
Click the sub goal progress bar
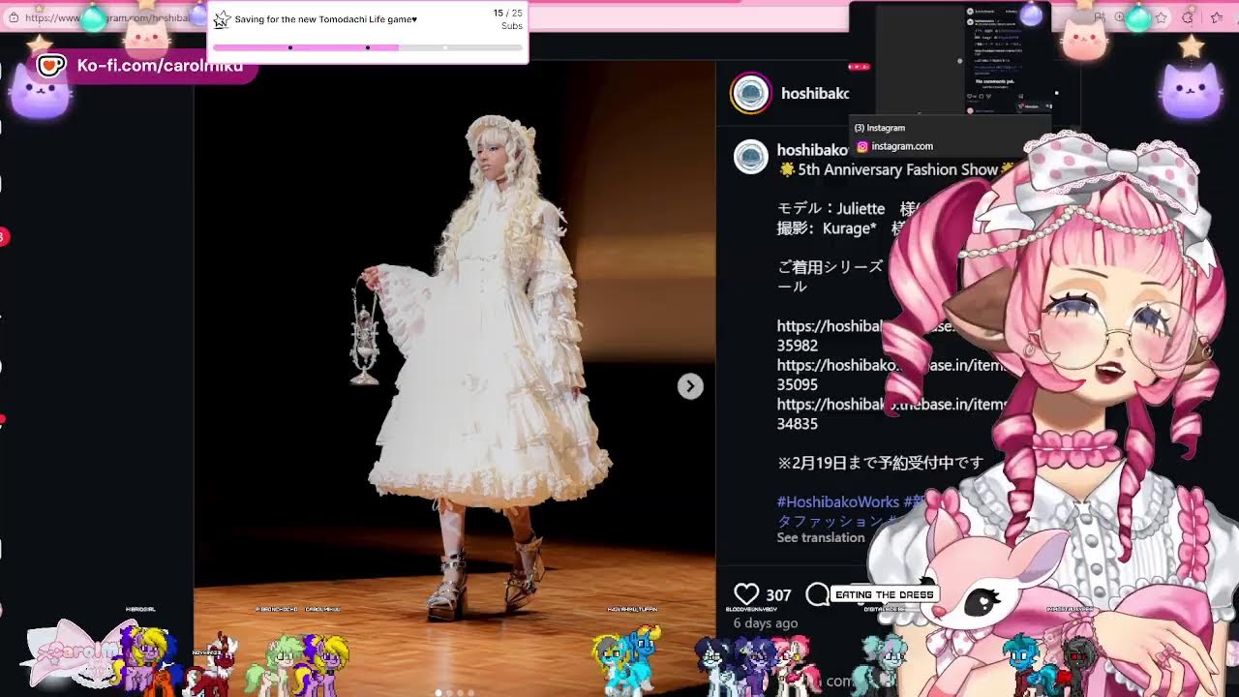(x=368, y=47)
